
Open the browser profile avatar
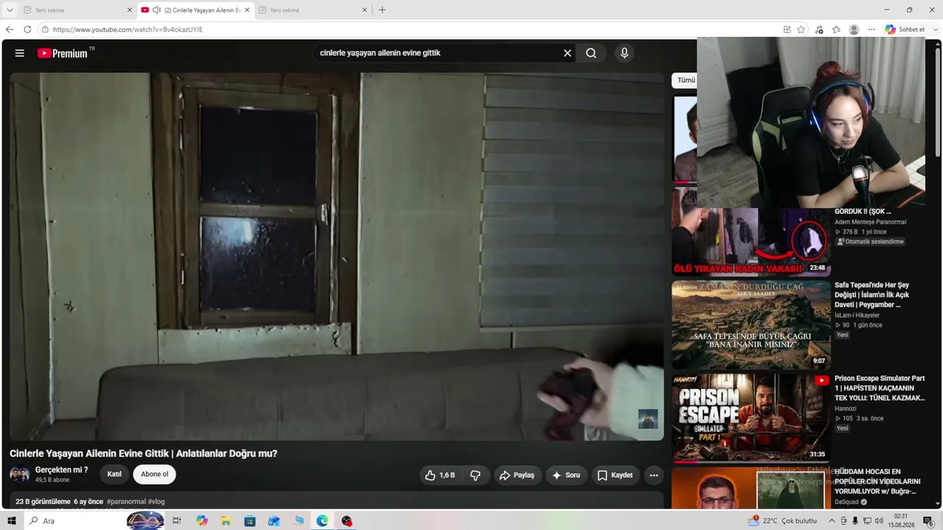coord(854,29)
